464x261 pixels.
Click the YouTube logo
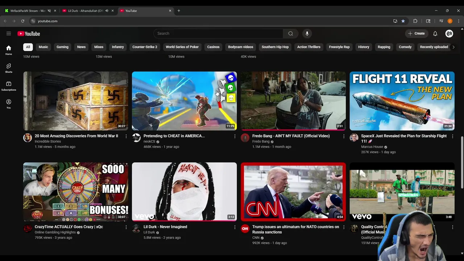[29, 34]
